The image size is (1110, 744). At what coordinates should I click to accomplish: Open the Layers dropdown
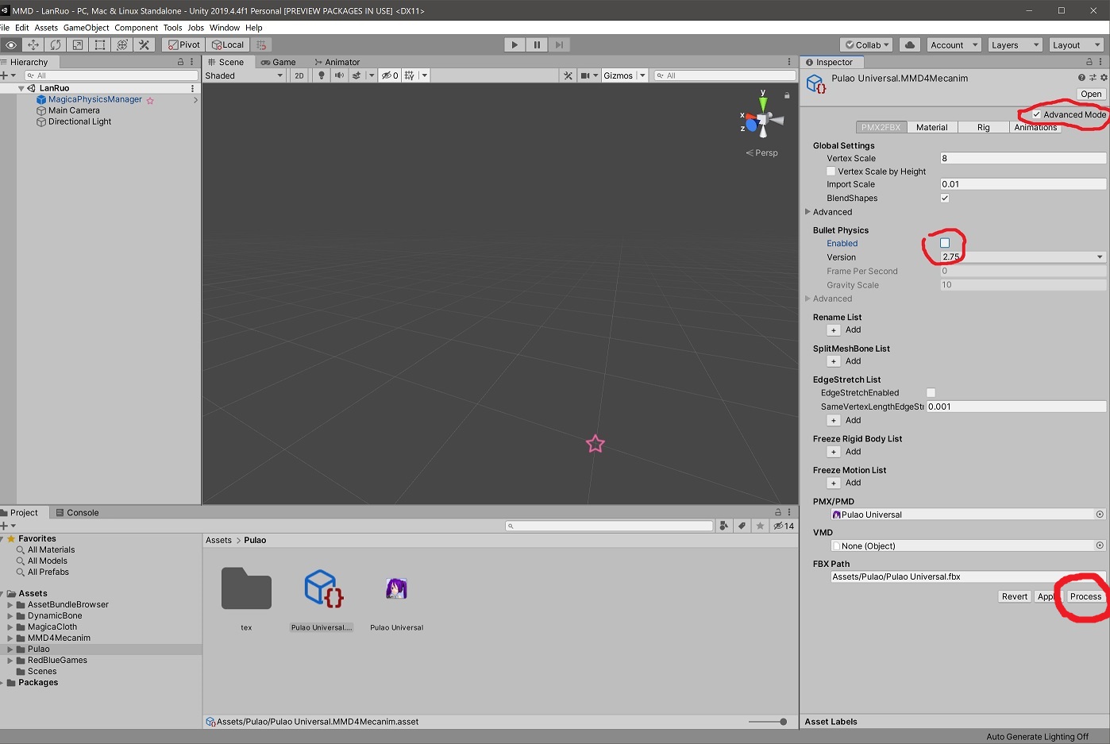tap(1015, 45)
